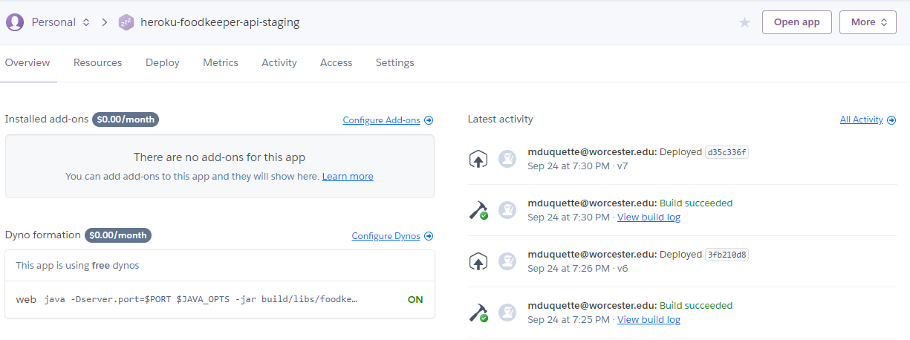Screen dimensions: 910x340
Task: Click the hammer build icon at 7:30 PM
Action: [478, 210]
